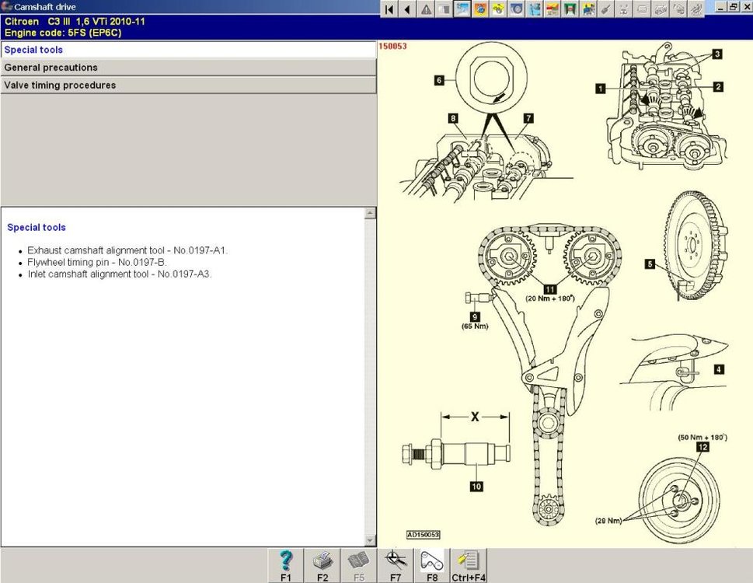Image resolution: width=753 pixels, height=583 pixels.
Task: Open the warning triangle icon
Action: click(426, 9)
